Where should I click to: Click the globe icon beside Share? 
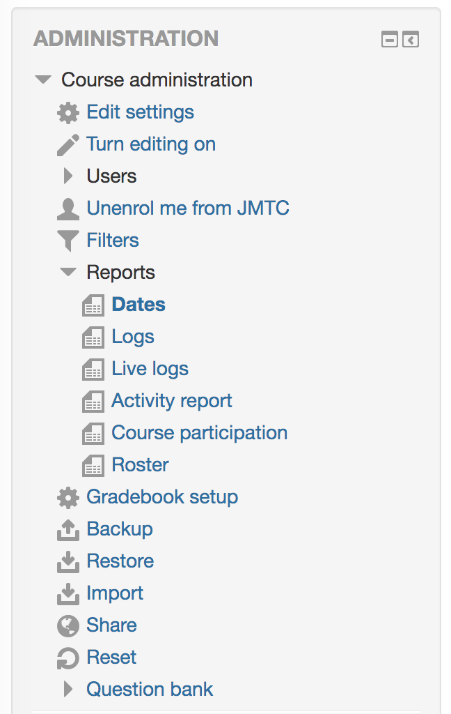click(x=68, y=625)
